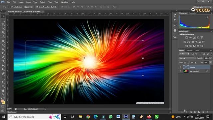
Task: Delete layer with the trash icon
Action: 207,112
